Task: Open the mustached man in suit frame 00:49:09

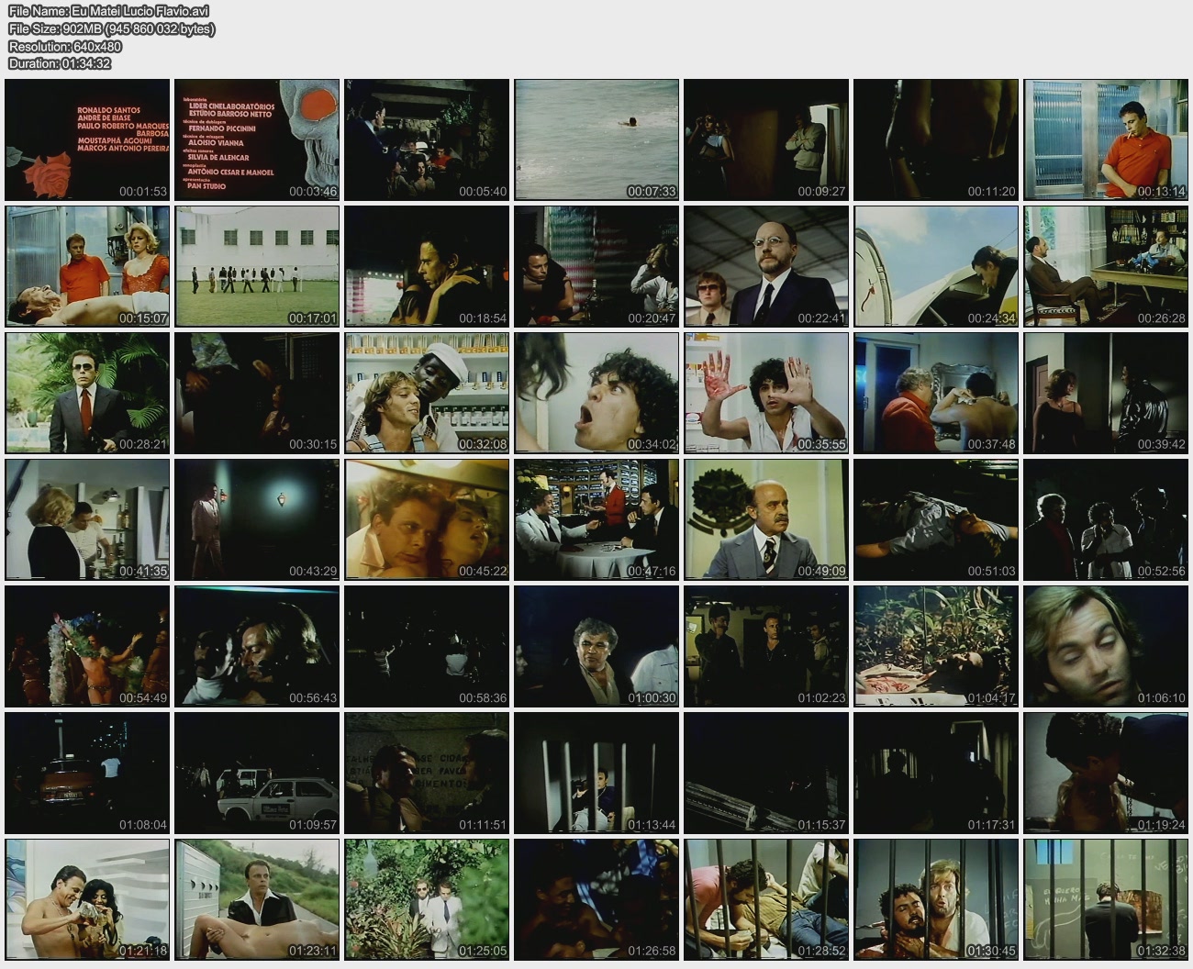Action: [766, 519]
